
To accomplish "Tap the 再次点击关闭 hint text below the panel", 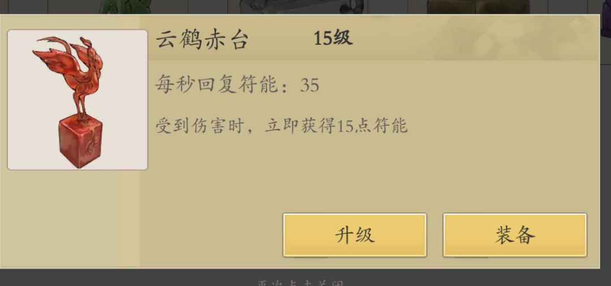I will [x=300, y=283].
